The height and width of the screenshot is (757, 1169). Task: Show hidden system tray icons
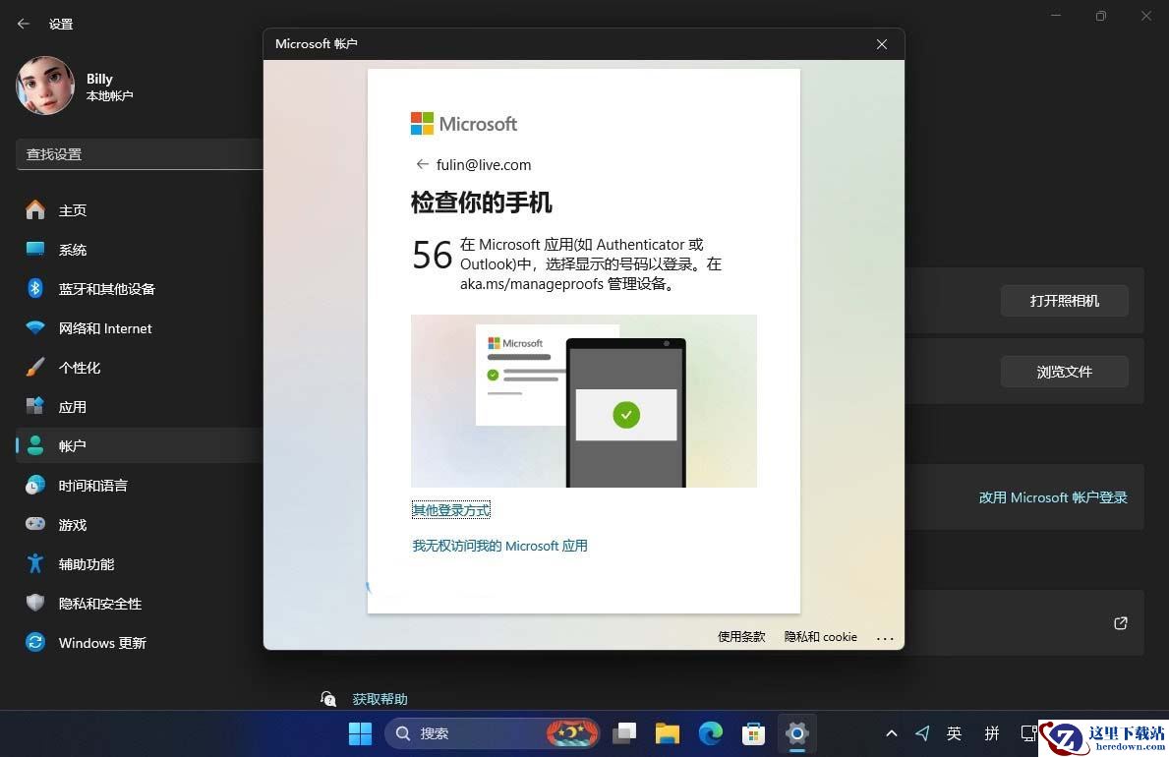coord(891,733)
